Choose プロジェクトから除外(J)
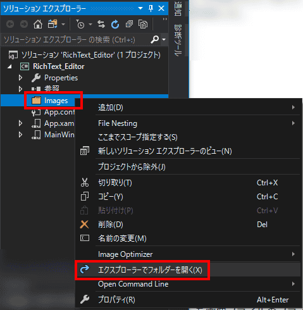 tap(189, 167)
